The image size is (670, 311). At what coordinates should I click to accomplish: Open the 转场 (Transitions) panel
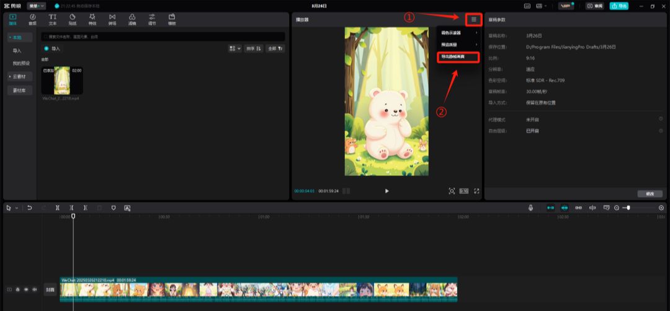coord(112,19)
